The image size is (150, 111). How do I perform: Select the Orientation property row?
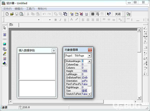click(x=76, y=81)
